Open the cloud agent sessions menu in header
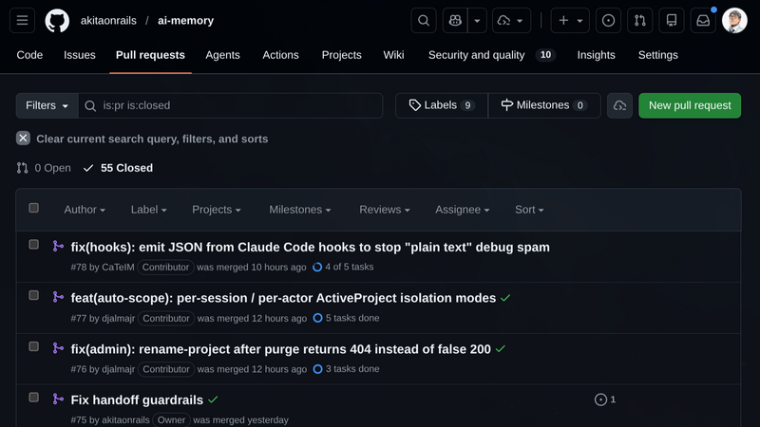 pyautogui.click(x=511, y=20)
